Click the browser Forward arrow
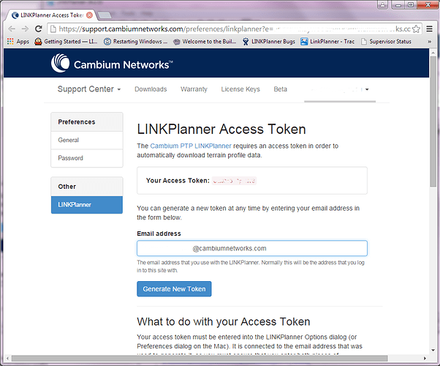440x366 pixels. (x=25, y=29)
